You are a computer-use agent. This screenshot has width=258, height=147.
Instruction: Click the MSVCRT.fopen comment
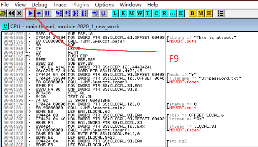(x=184, y=82)
